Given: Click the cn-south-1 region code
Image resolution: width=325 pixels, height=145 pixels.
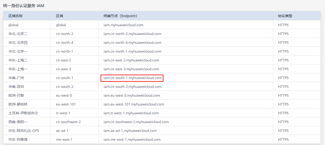Looking at the screenshot, I should click(x=65, y=78).
